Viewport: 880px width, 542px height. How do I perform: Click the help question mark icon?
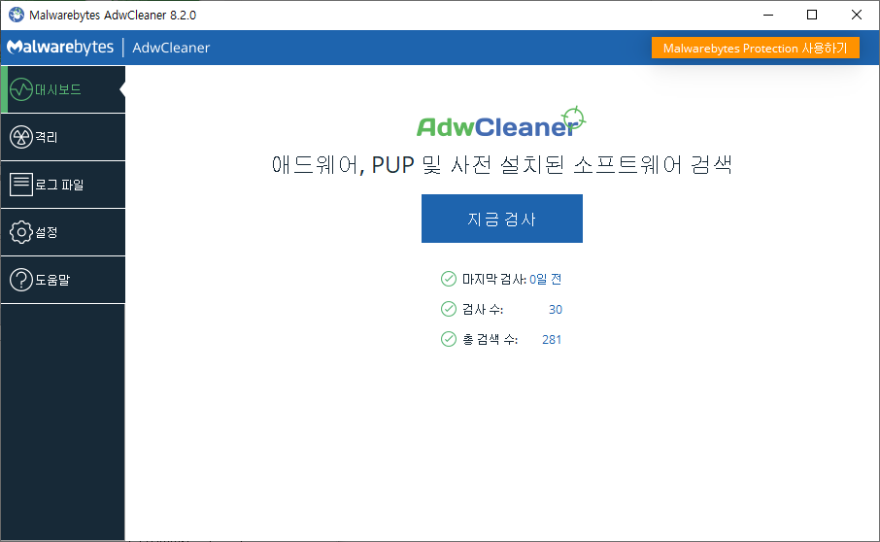[x=20, y=280]
